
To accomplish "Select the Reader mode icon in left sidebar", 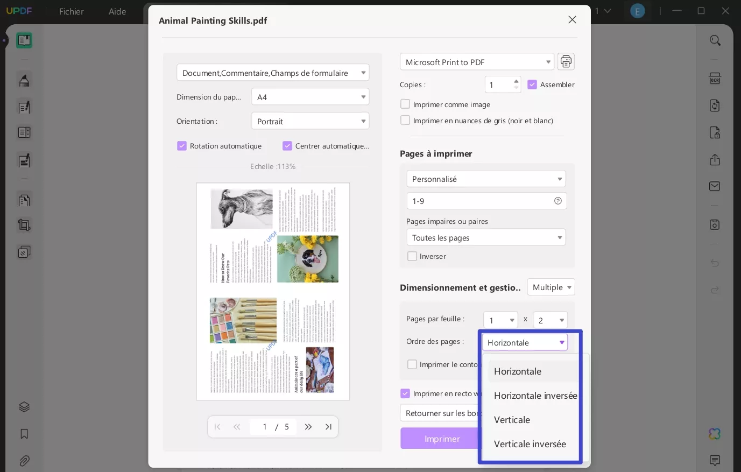I will [24, 40].
